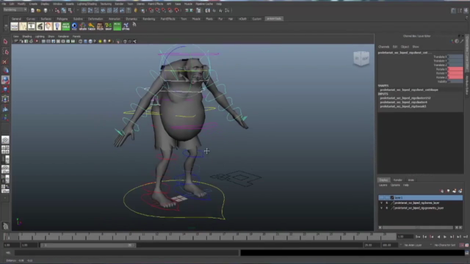Image resolution: width=470 pixels, height=264 pixels.
Task: Click the head character shelf icon labeled PEOPL
Action: [x=100, y=26]
